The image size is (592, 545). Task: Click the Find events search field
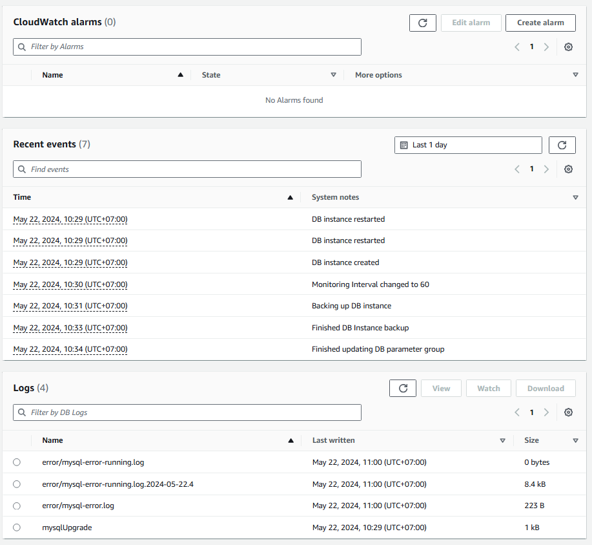tap(187, 169)
